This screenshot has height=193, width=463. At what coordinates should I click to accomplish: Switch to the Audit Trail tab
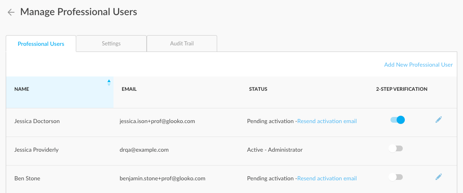[182, 43]
